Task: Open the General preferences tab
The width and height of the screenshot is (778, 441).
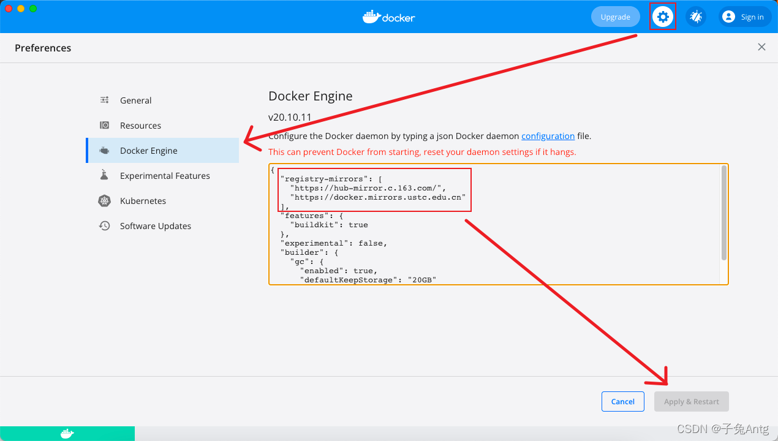Action: coord(162,100)
